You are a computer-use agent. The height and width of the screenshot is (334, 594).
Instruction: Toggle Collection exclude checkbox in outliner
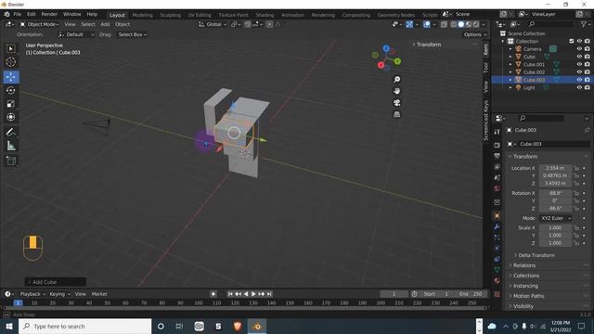point(572,41)
